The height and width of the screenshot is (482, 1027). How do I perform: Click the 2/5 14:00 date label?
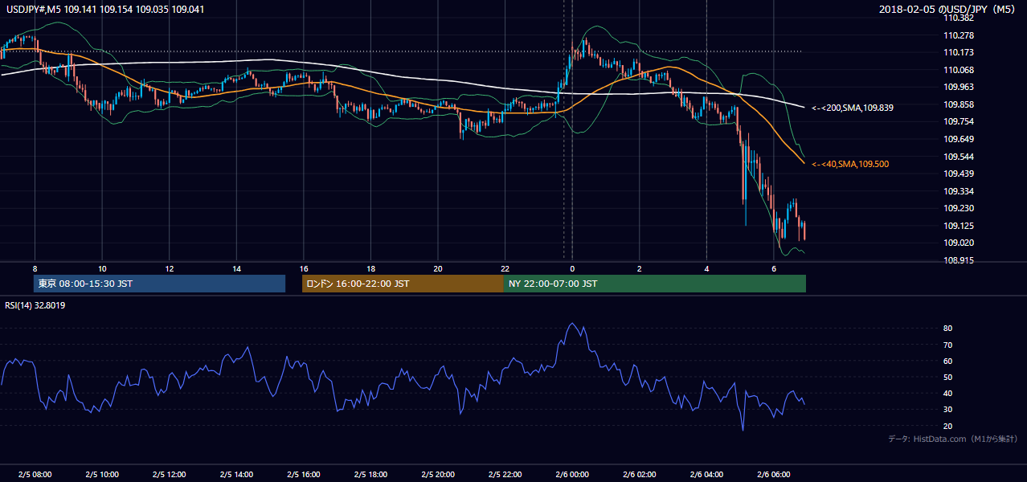coord(236,474)
